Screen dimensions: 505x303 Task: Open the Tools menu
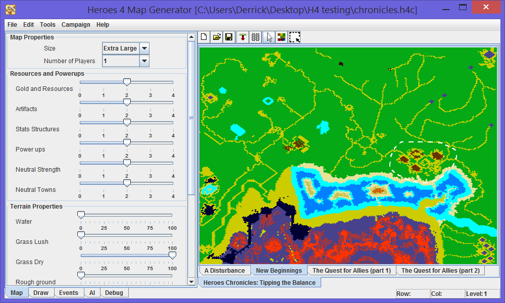47,25
